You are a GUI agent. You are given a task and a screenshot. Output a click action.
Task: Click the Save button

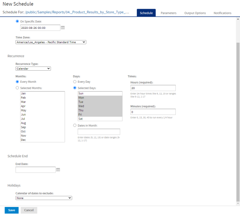[x=12, y=210]
